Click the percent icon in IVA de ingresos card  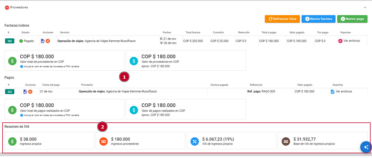pyautogui.click(x=194, y=141)
